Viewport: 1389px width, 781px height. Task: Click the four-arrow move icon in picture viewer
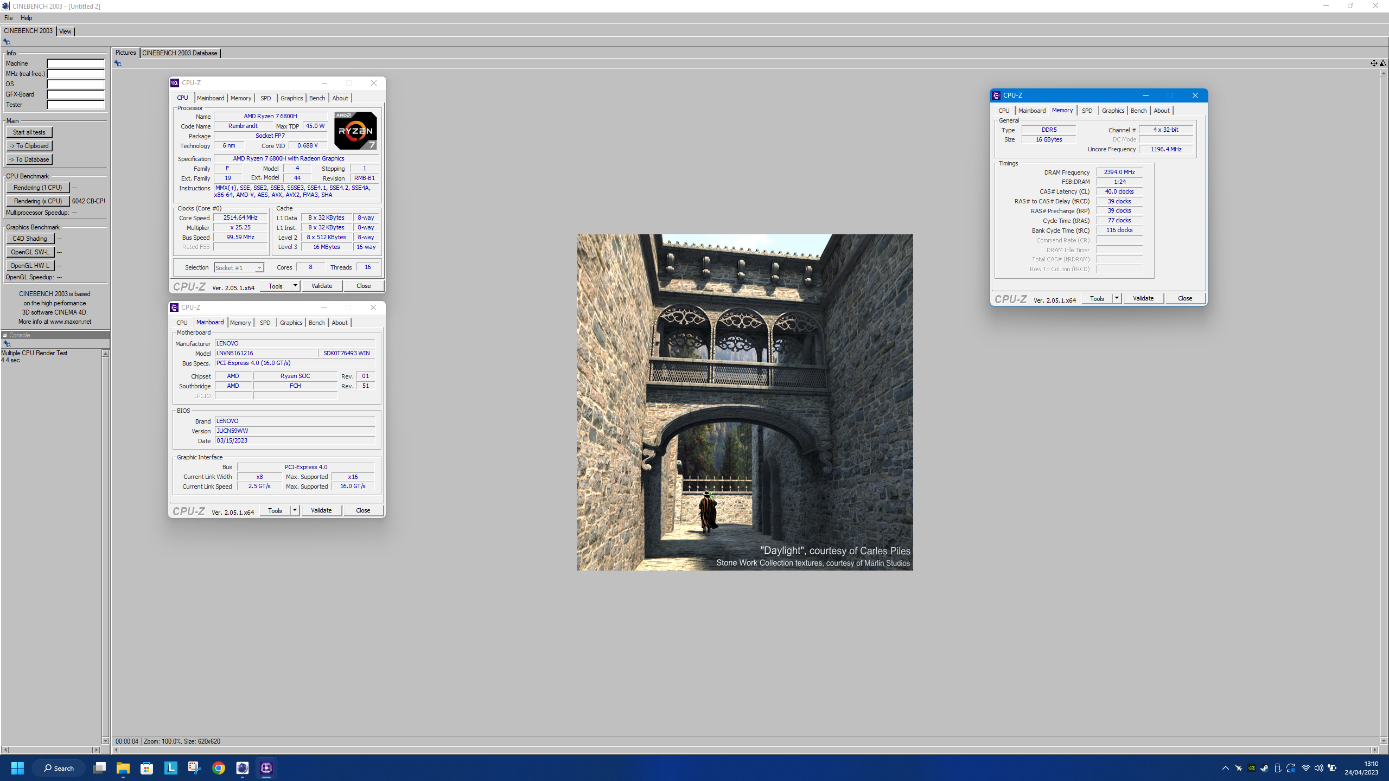(1374, 63)
